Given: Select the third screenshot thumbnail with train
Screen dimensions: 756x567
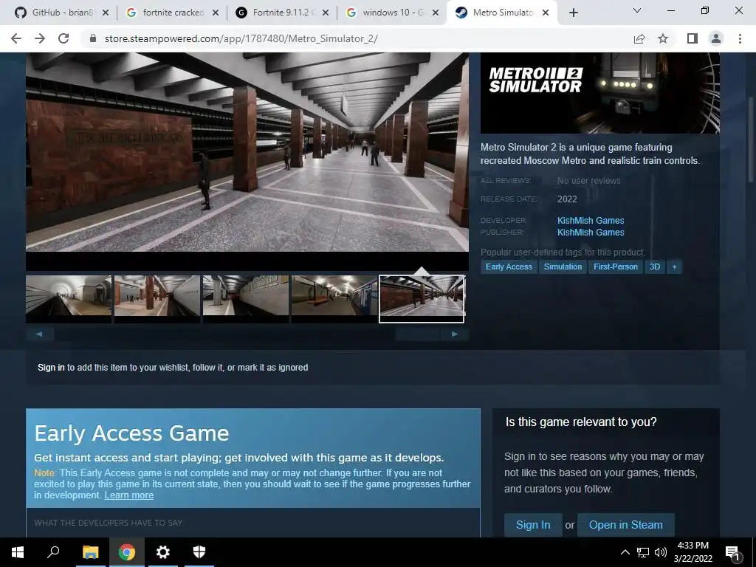Looking at the screenshot, I should click(246, 299).
